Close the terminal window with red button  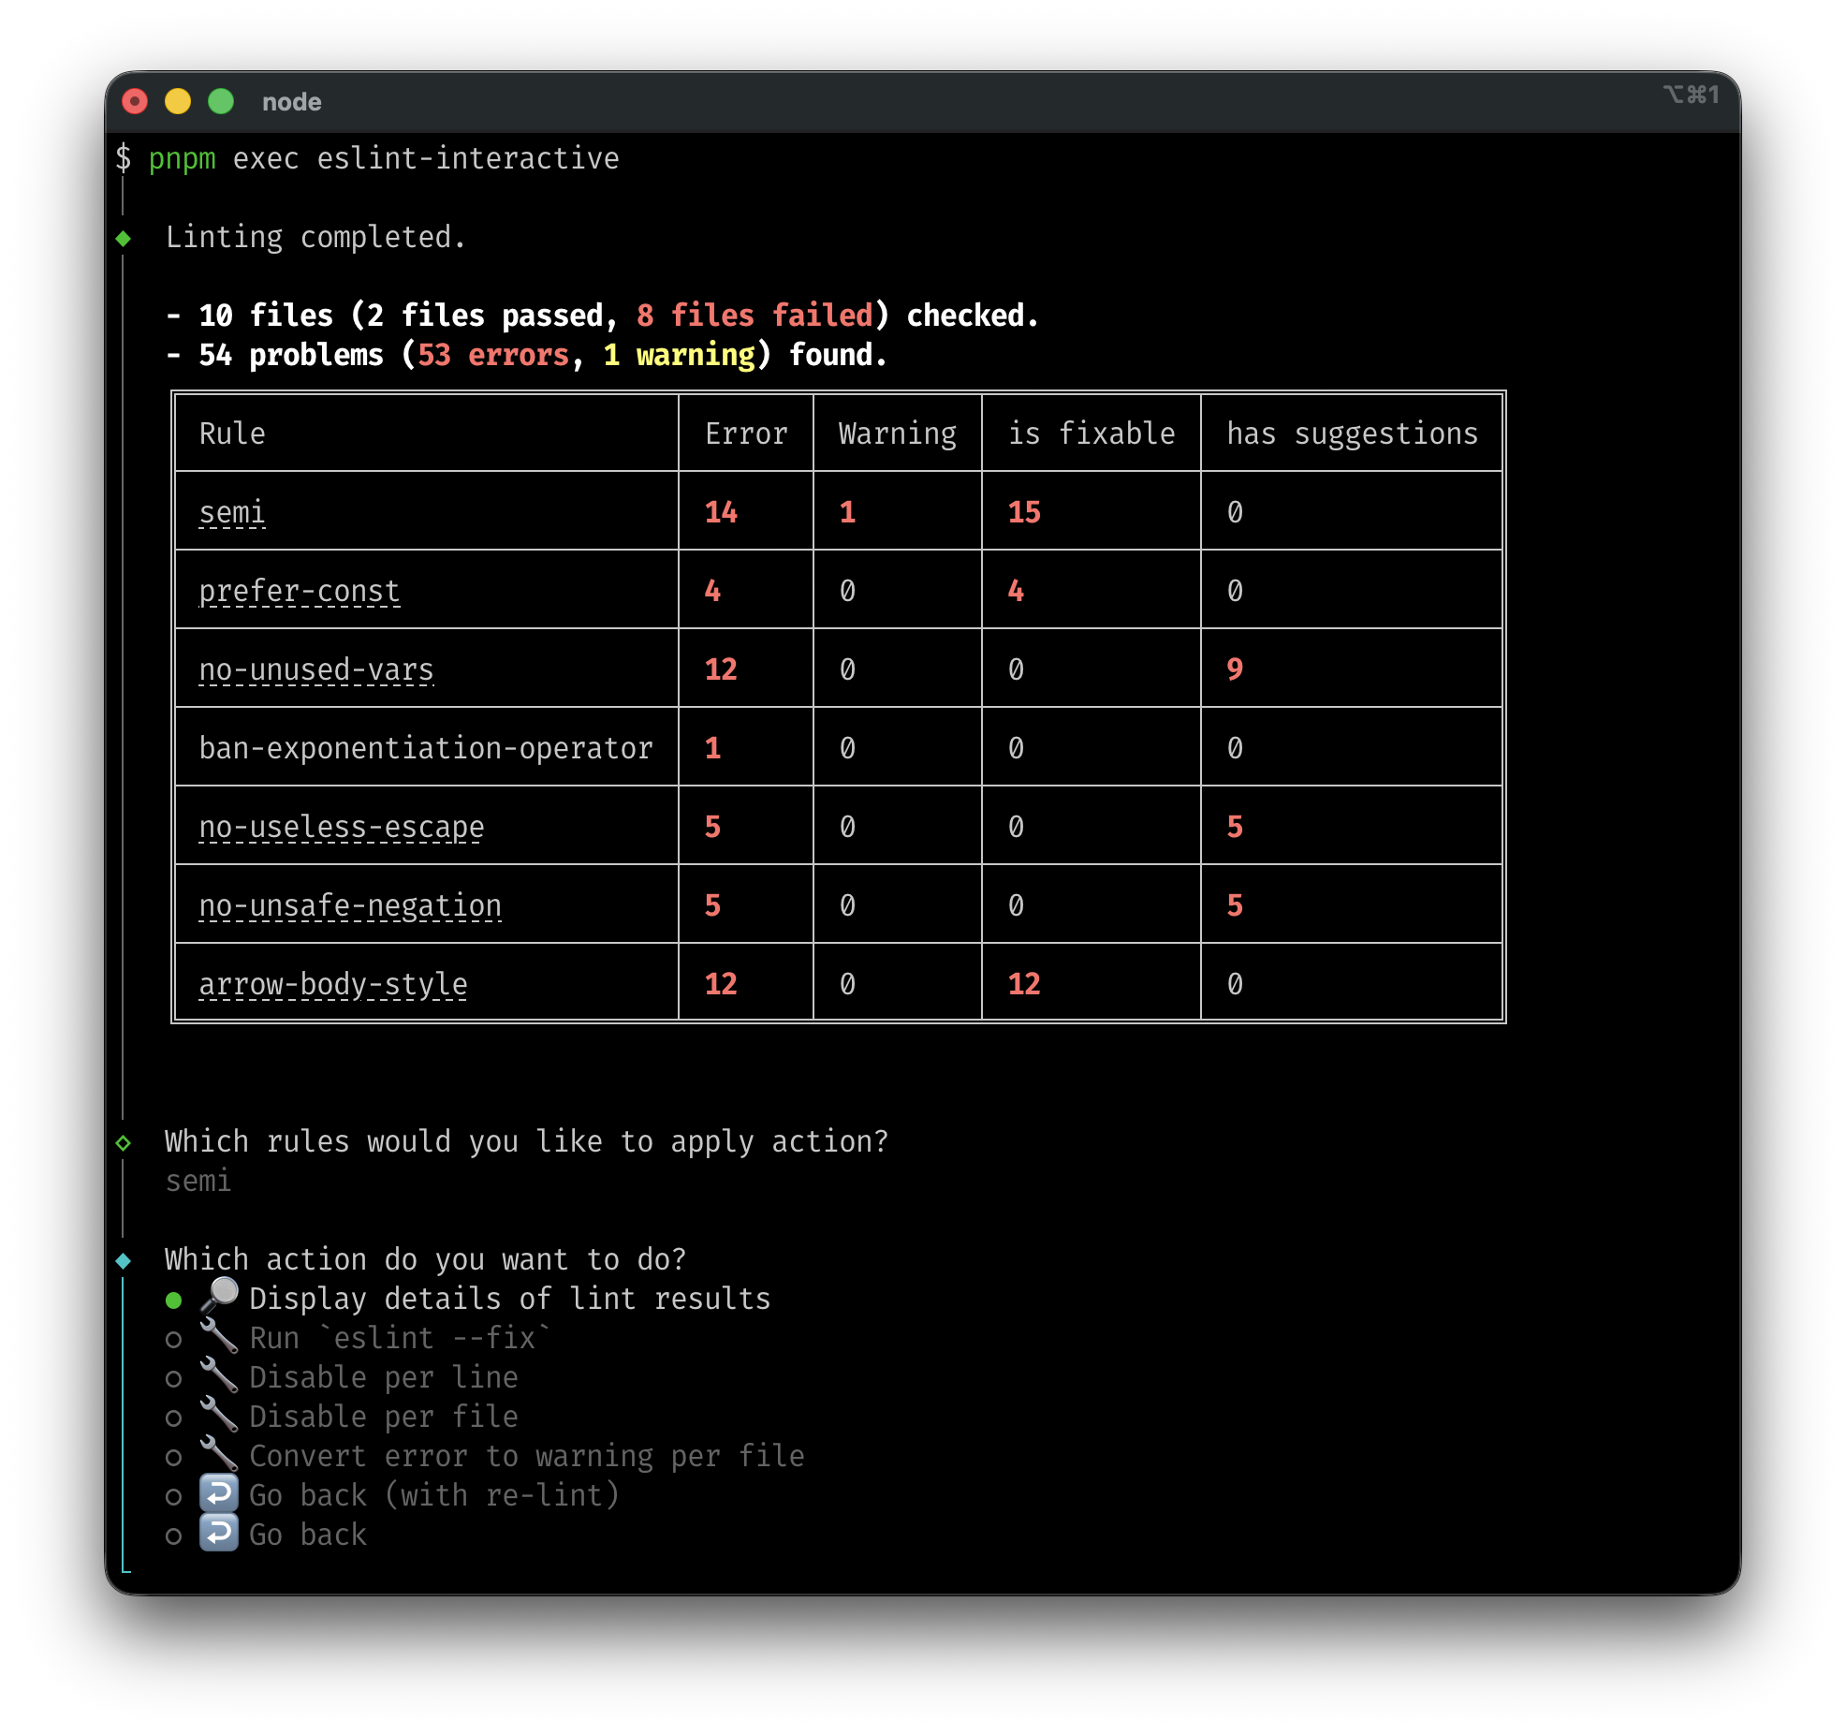136,102
